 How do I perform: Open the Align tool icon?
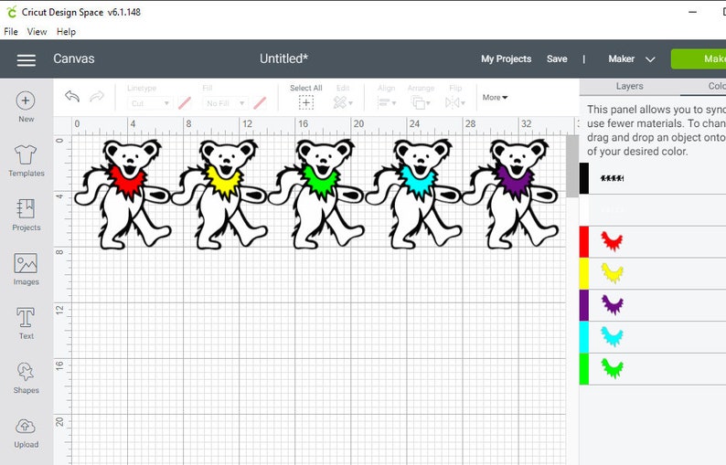(x=386, y=102)
